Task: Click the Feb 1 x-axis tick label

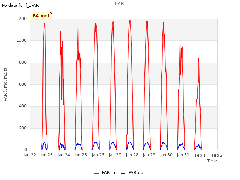Action: pyautogui.click(x=200, y=155)
